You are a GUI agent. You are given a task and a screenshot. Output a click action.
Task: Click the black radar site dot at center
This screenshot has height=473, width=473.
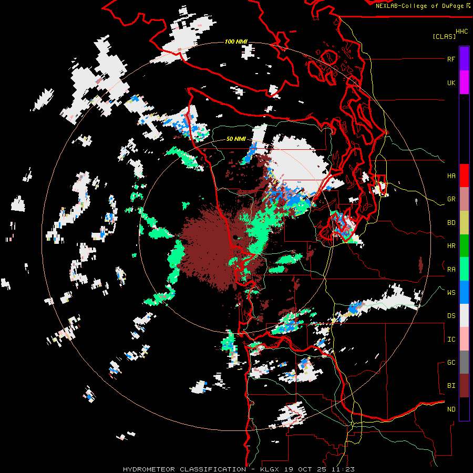point(235,238)
